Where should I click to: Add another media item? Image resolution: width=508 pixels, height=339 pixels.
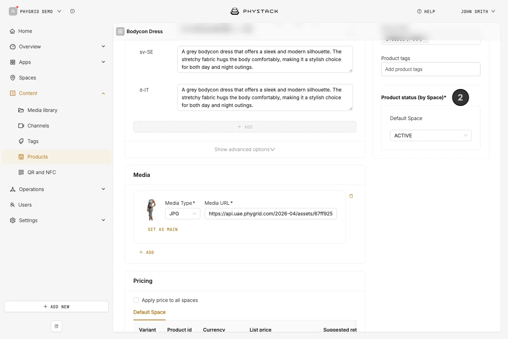[x=146, y=252]
